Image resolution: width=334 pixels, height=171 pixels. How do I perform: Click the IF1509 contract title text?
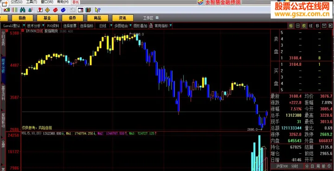tap(31, 31)
